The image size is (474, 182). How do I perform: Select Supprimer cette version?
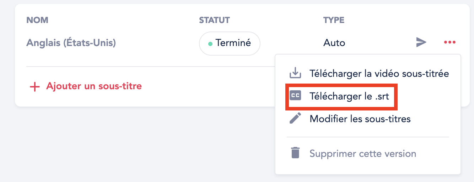363,154
